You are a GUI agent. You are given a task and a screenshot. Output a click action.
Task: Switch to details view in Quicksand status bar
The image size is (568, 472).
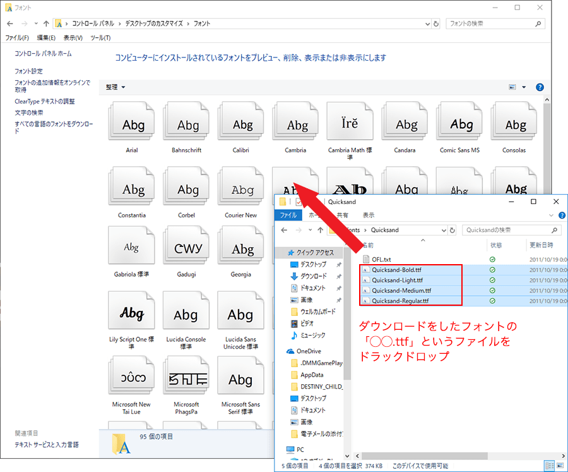point(549,466)
